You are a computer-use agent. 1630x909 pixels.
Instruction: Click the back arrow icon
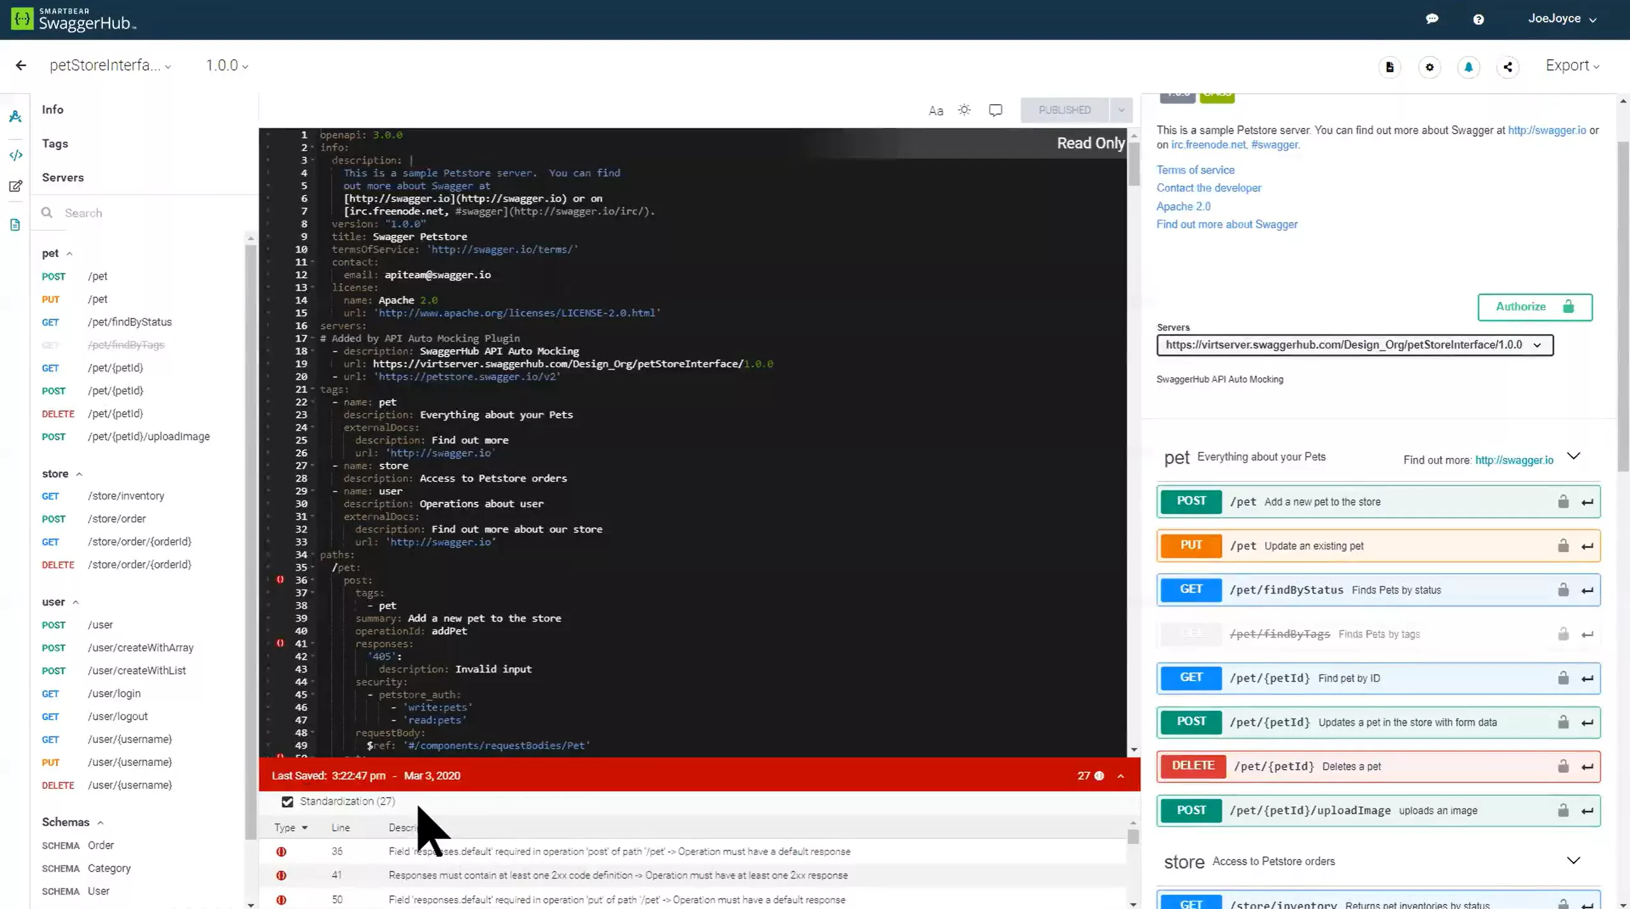(x=21, y=66)
